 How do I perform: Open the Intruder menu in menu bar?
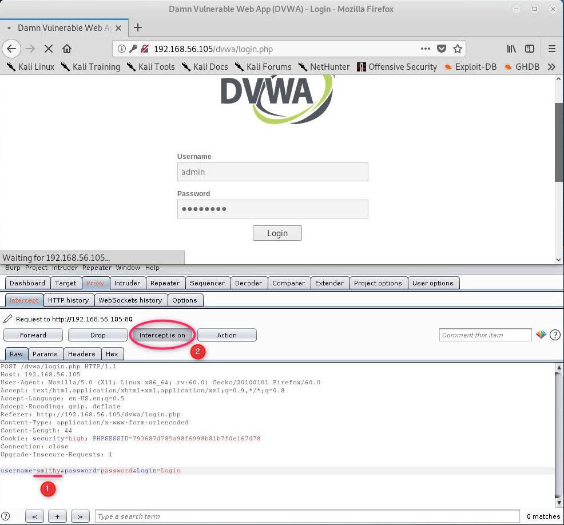(x=65, y=268)
